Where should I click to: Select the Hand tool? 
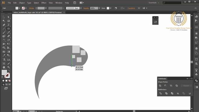coord(4,67)
